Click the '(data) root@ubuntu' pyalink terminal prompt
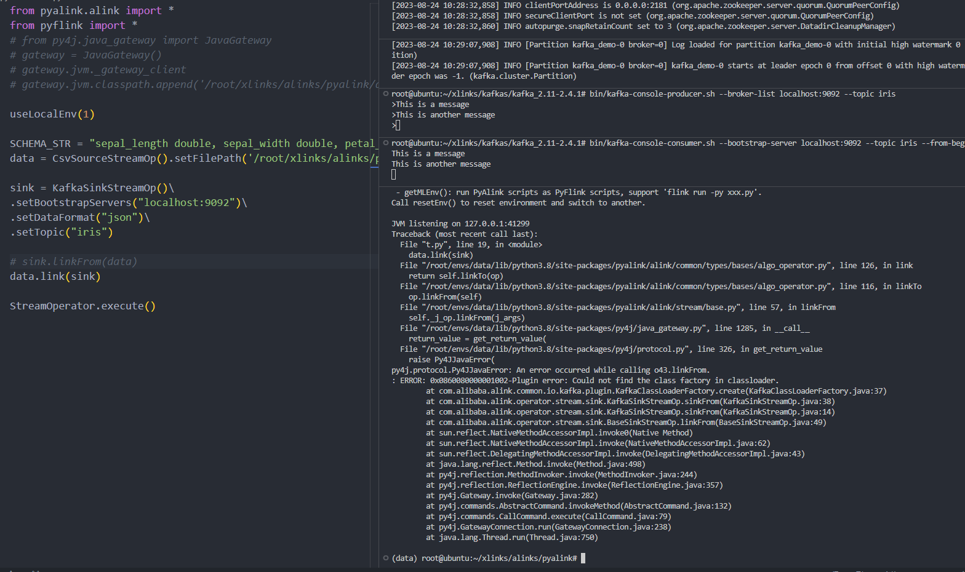Viewport: 965px width, 572px height. [484, 558]
